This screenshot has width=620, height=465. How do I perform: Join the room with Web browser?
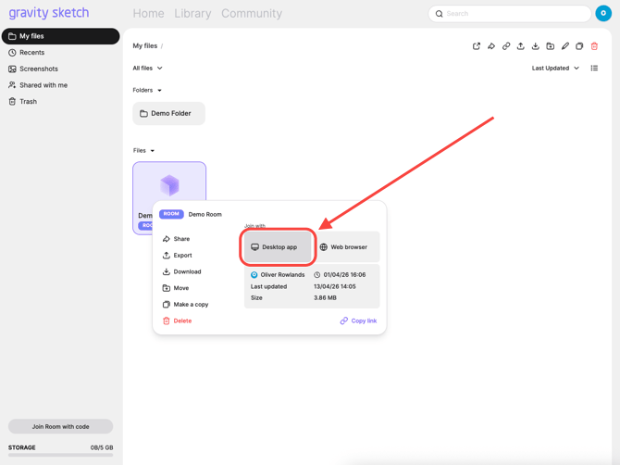(346, 247)
